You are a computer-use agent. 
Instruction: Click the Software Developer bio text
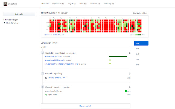(x=11, y=20)
